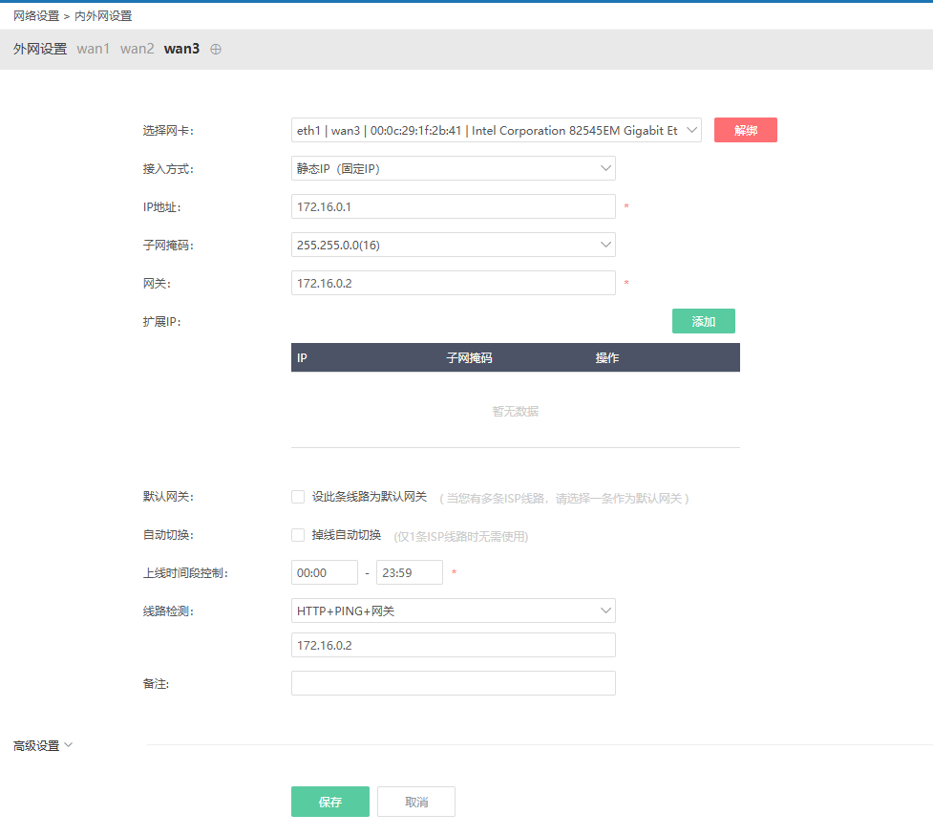This screenshot has height=836, width=933.
Task: Click the red 解绑 unbind button
Action: pos(745,131)
